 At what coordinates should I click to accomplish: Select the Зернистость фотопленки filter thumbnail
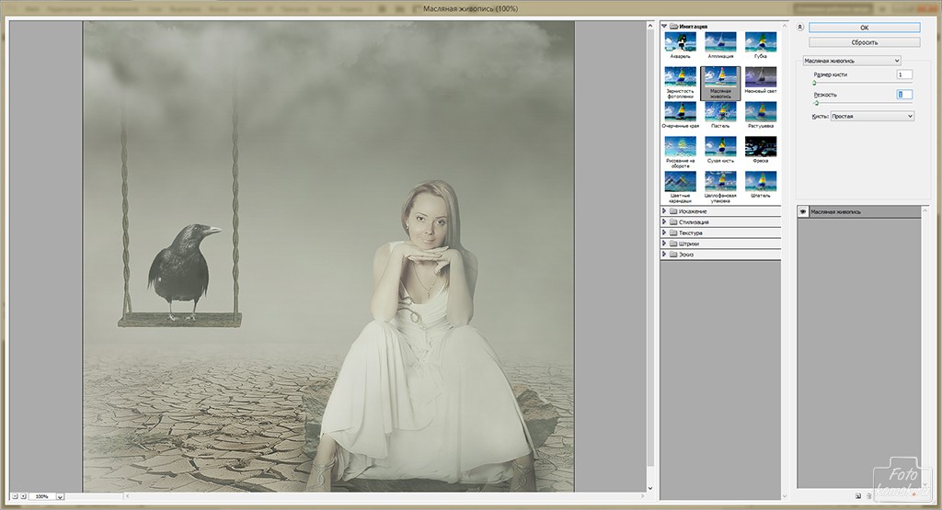[x=680, y=77]
